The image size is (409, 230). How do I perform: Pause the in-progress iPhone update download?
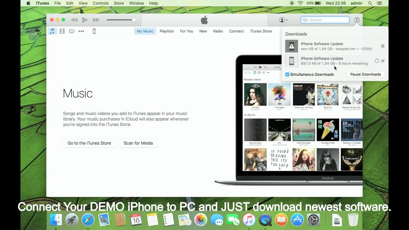pos(377,61)
